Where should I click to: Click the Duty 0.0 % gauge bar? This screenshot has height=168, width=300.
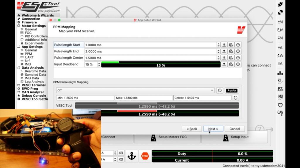click(212, 154)
